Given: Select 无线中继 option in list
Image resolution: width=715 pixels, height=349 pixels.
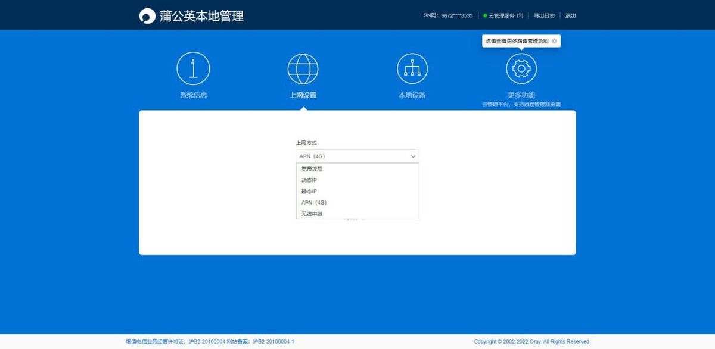Looking at the screenshot, I should pyautogui.click(x=357, y=213).
